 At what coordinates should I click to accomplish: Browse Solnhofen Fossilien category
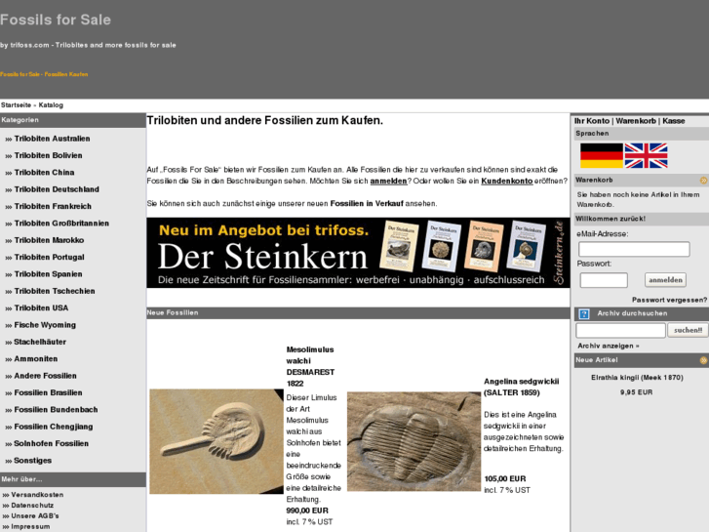(x=51, y=444)
